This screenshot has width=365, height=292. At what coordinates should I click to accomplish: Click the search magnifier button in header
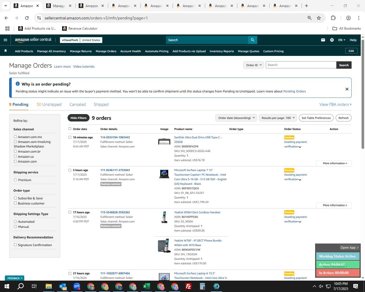pos(252,40)
